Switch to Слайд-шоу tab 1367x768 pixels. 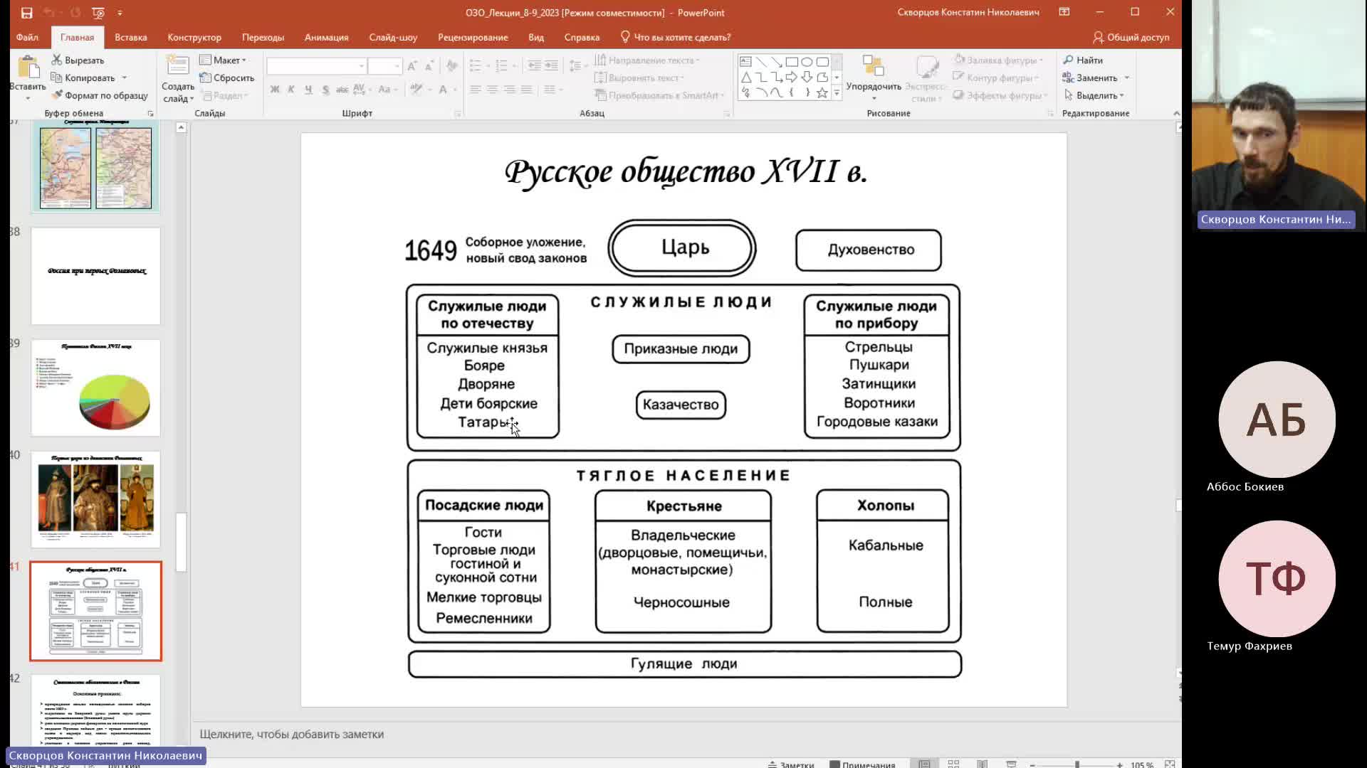[393, 37]
